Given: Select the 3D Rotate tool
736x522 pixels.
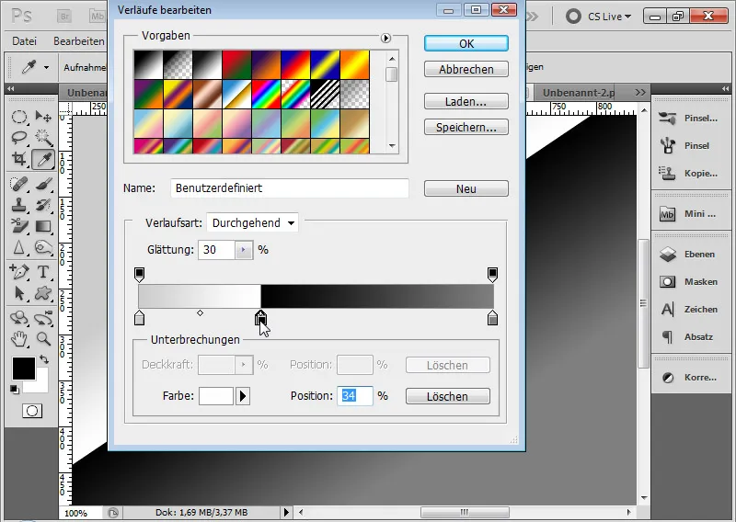Looking at the screenshot, I should pyautogui.click(x=18, y=318).
